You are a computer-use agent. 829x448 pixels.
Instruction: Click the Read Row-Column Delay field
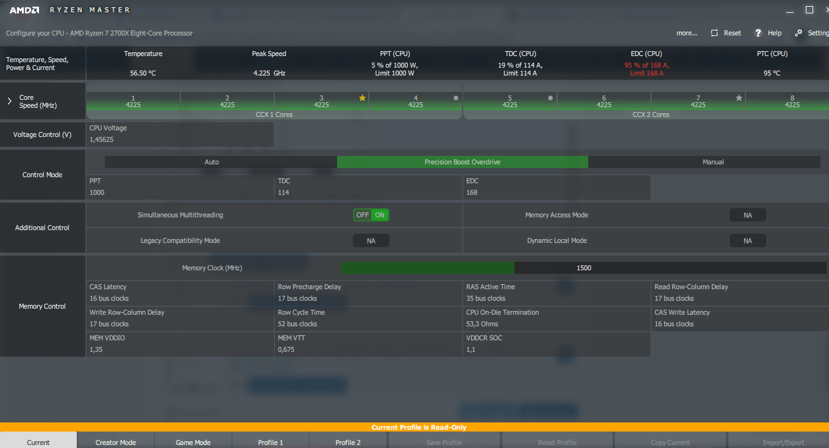point(740,293)
